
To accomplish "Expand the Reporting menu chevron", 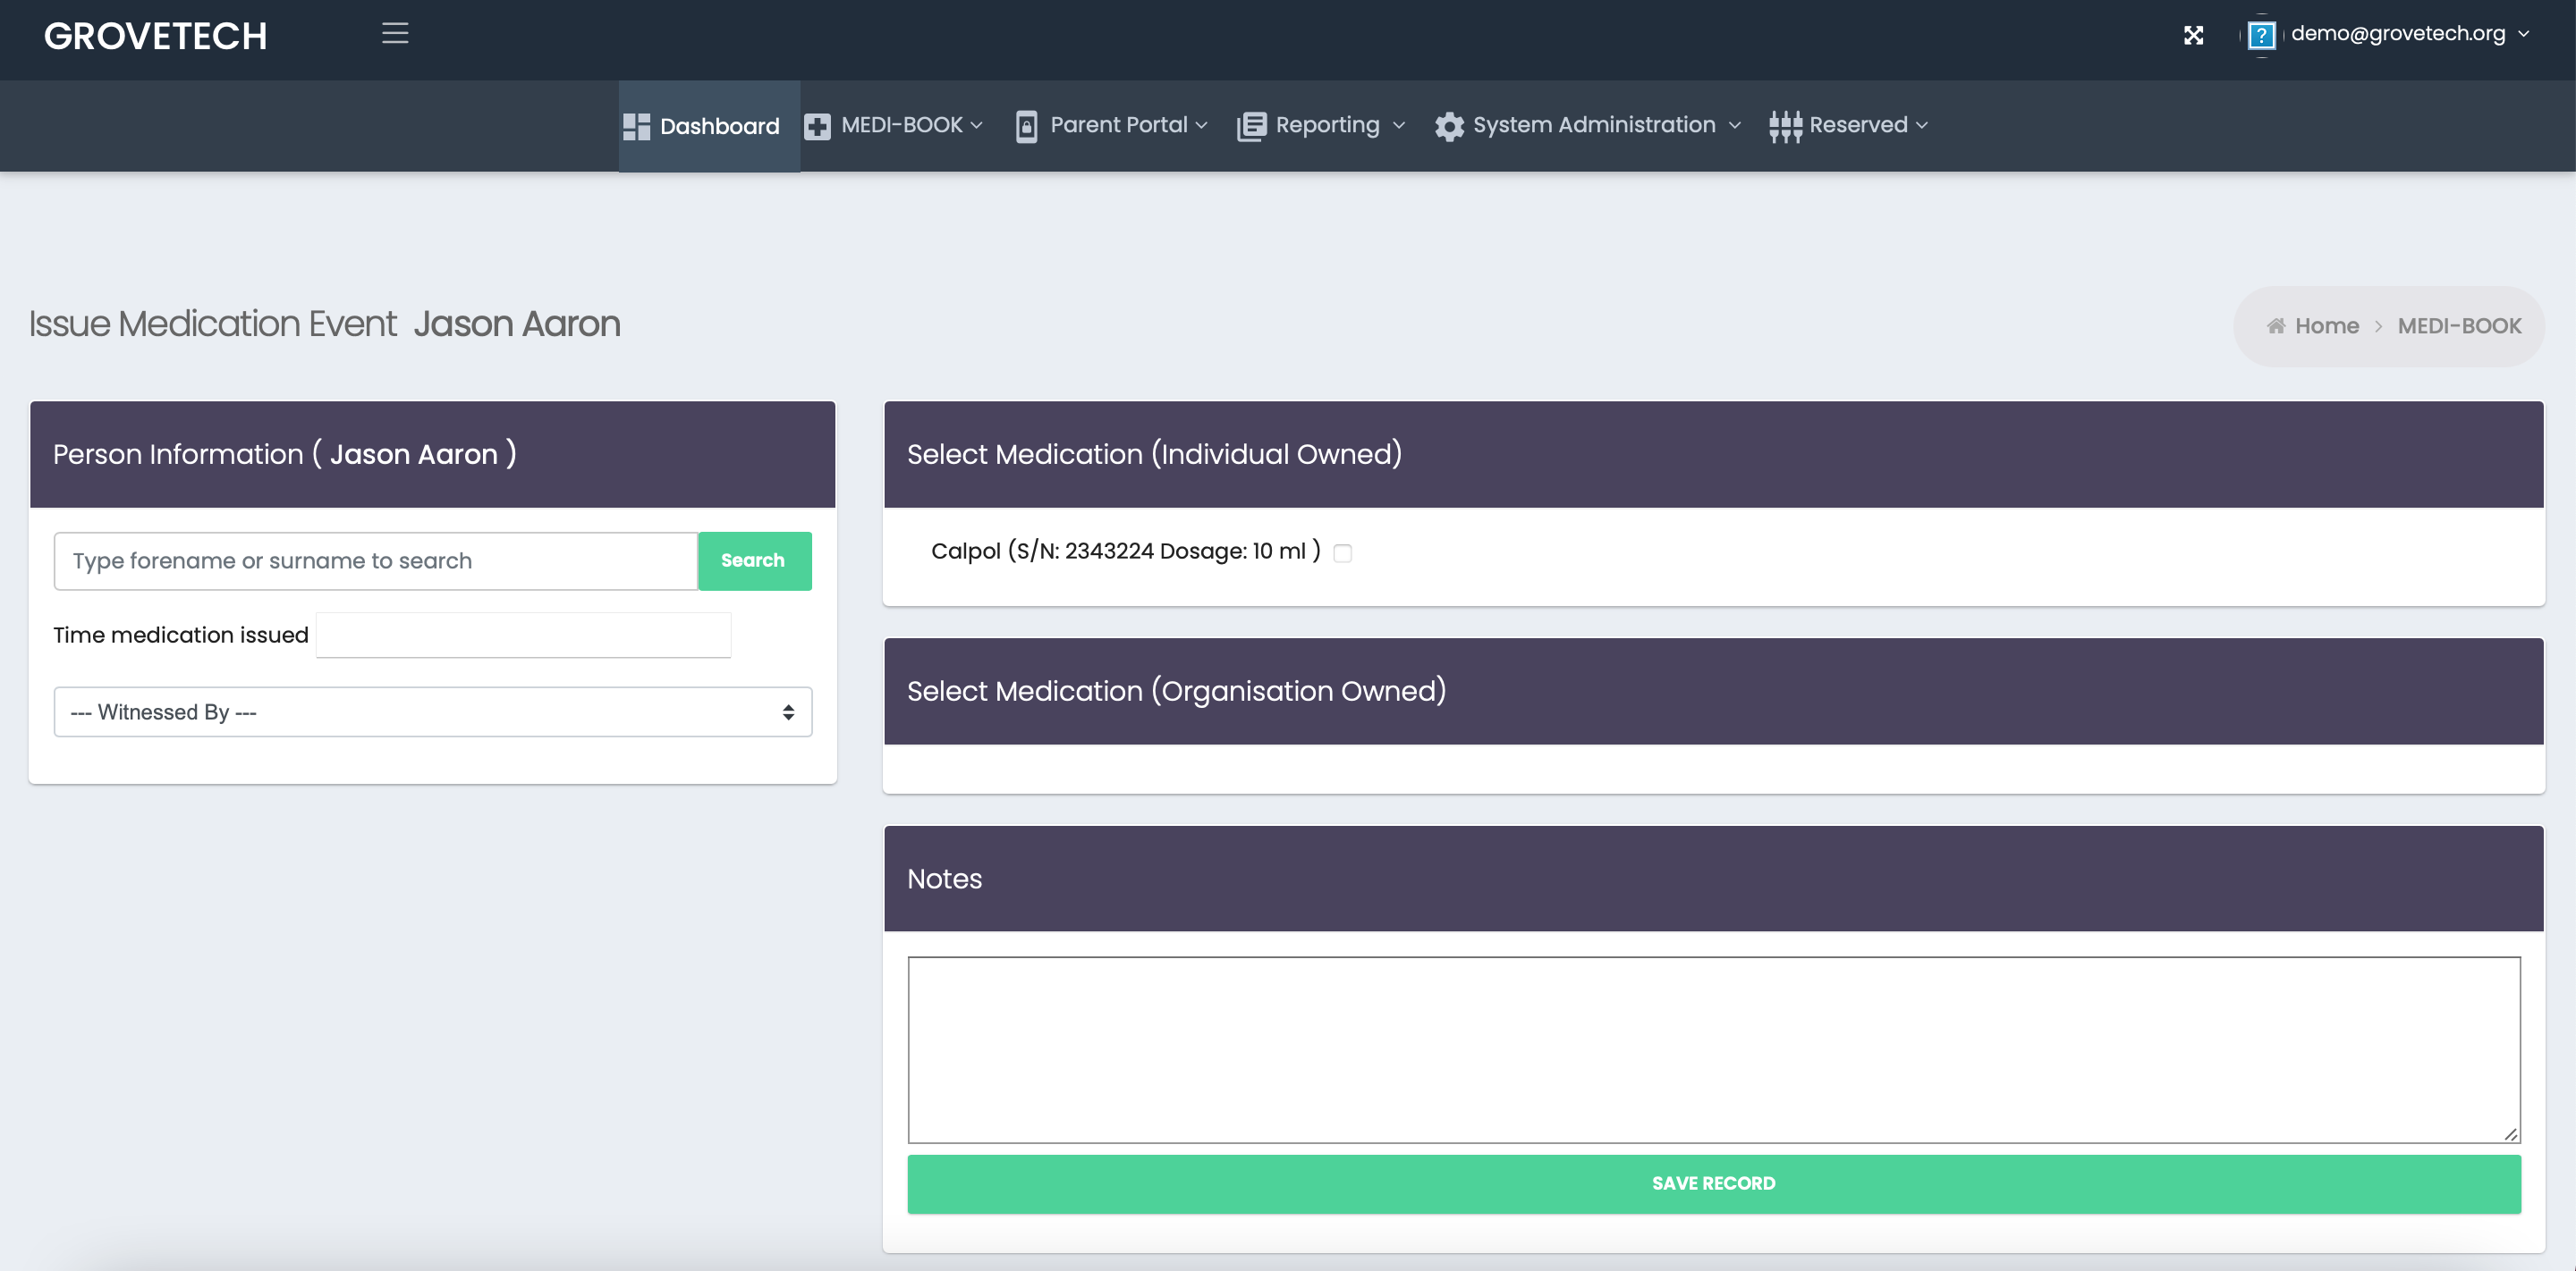I will click(1398, 126).
